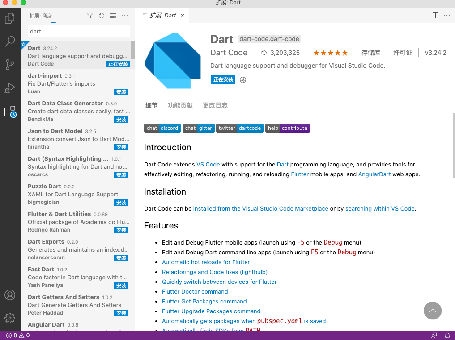Open the extensions panel more actions menu
The image size is (455, 340).
(125, 16)
